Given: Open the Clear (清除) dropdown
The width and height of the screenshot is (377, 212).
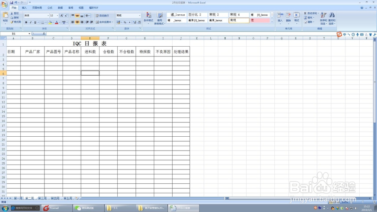Looking at the screenshot, I should (x=309, y=22).
